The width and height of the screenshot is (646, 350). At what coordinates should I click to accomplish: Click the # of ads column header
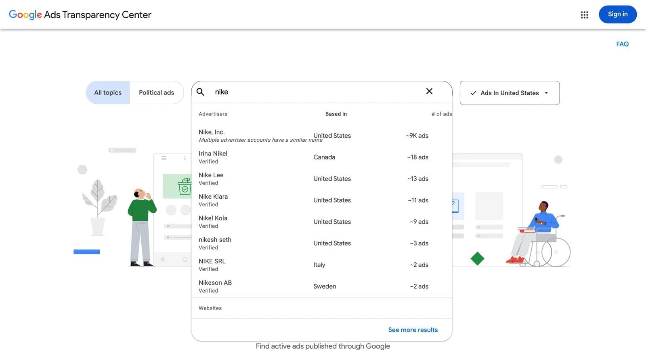(441, 114)
